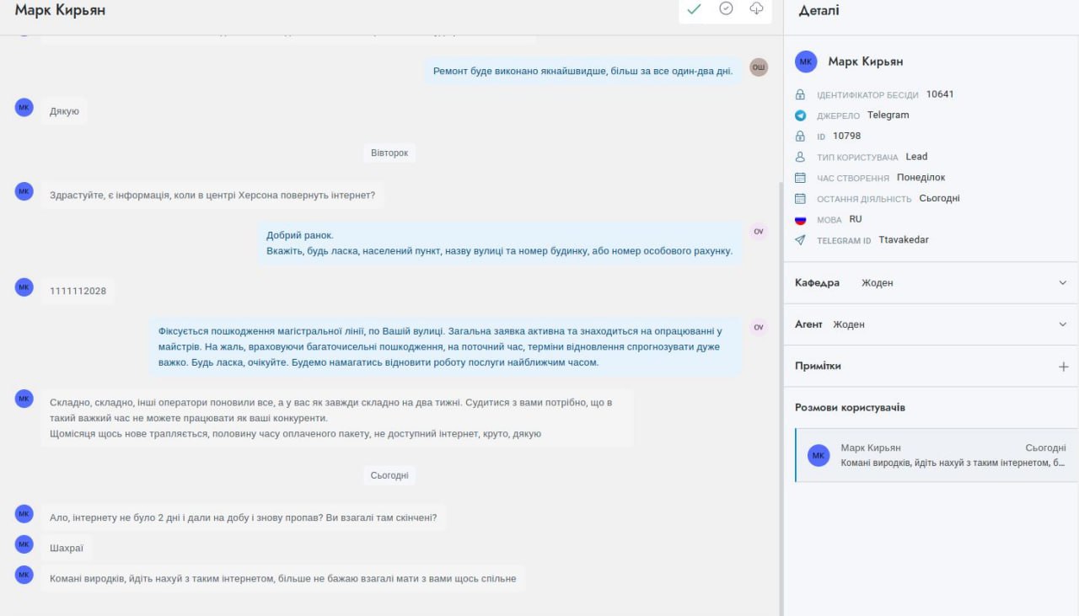
Task: Click the MK avatar in Details panel
Action: (x=807, y=62)
